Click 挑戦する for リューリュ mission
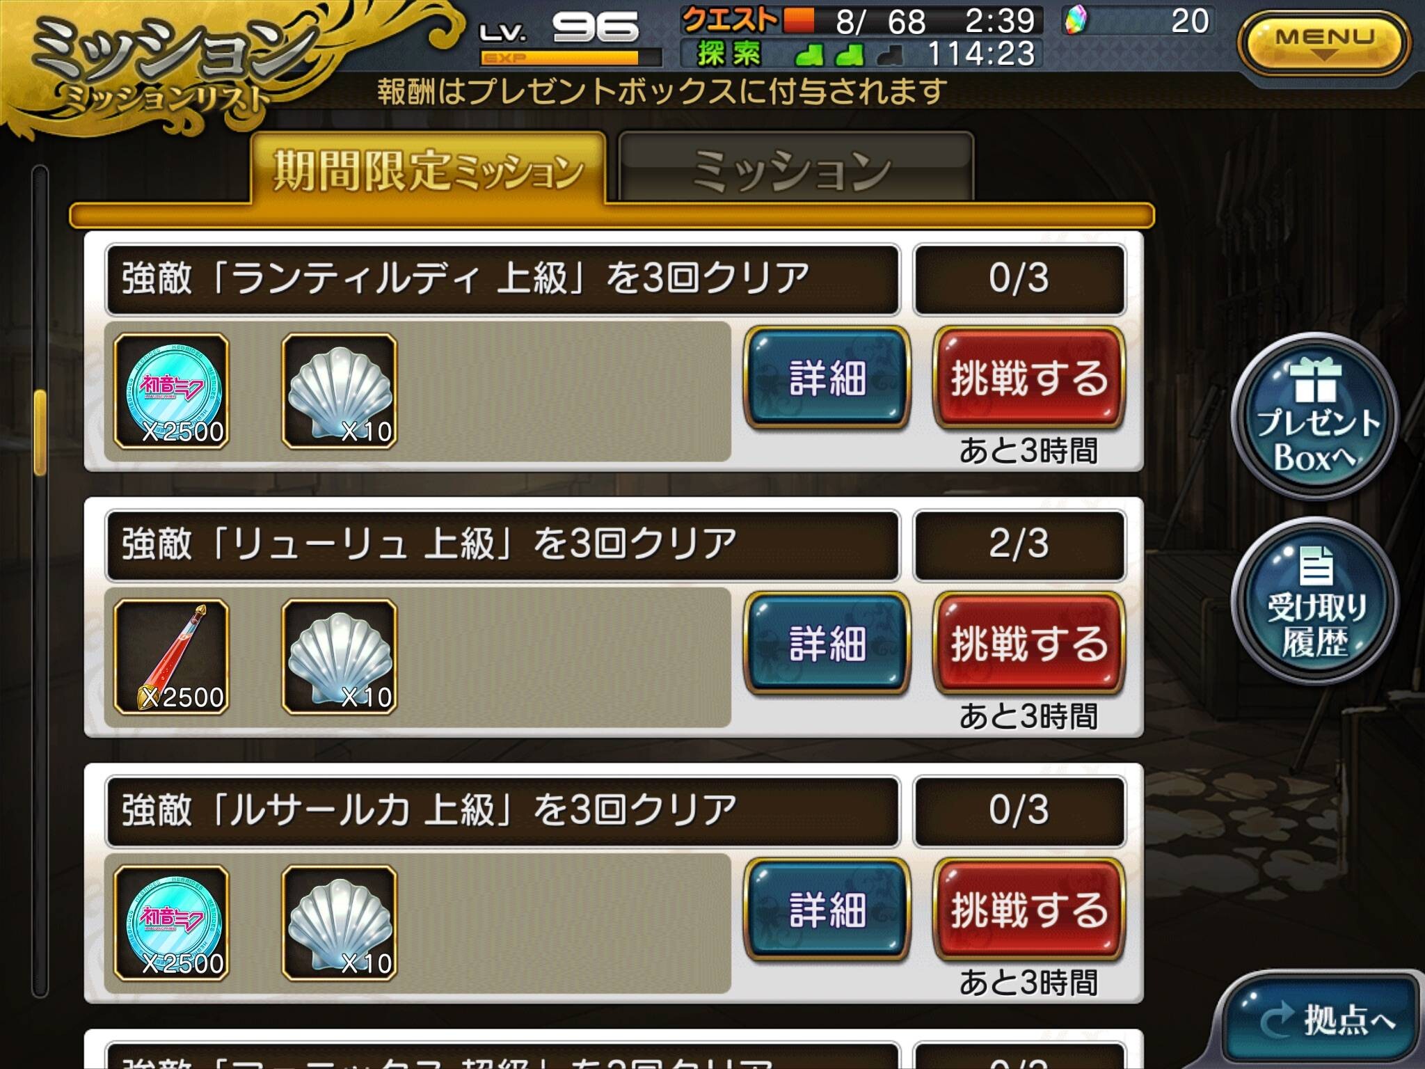The width and height of the screenshot is (1425, 1069). (x=1028, y=644)
